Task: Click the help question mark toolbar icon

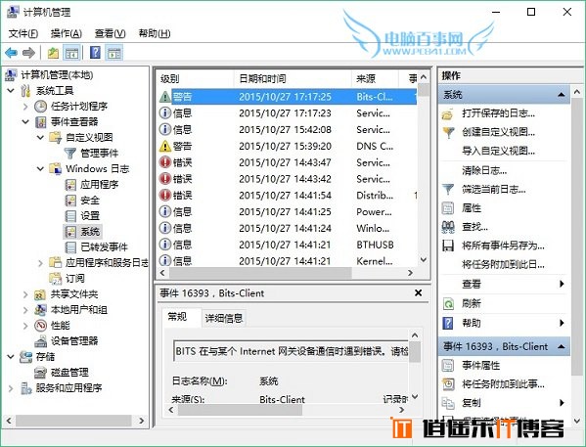Action: coord(95,53)
